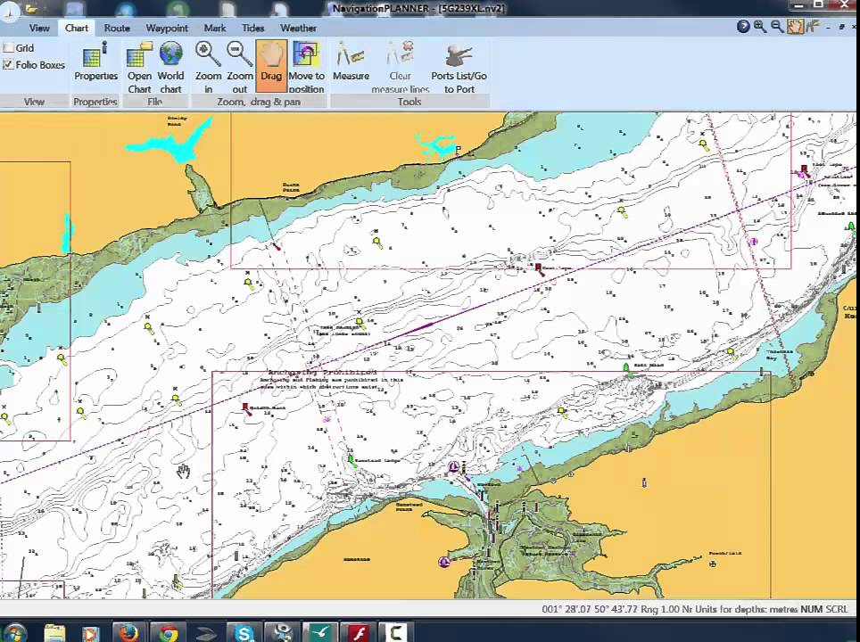
Task: Click small zoom-in magnifier in quick toolbar
Action: coord(759,27)
